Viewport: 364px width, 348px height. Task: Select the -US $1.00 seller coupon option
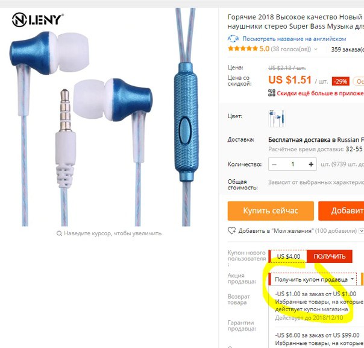coord(316,306)
